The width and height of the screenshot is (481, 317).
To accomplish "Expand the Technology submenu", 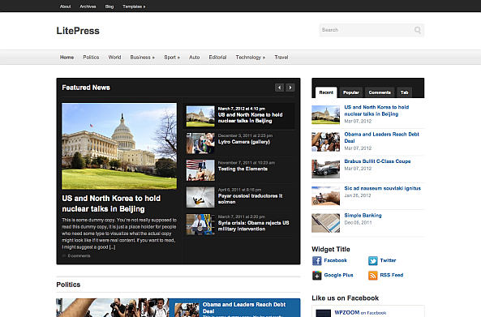I will tap(251, 58).
